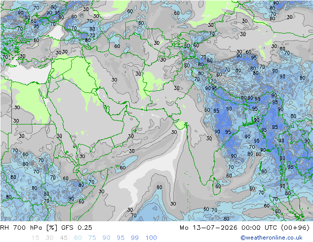The height and width of the screenshot is (242, 313).
Task: Click the ©weatheronline.co.uk credit link
Action: click(x=271, y=238)
